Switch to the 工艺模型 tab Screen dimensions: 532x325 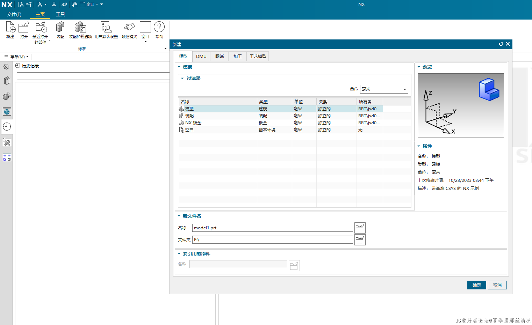(x=258, y=57)
